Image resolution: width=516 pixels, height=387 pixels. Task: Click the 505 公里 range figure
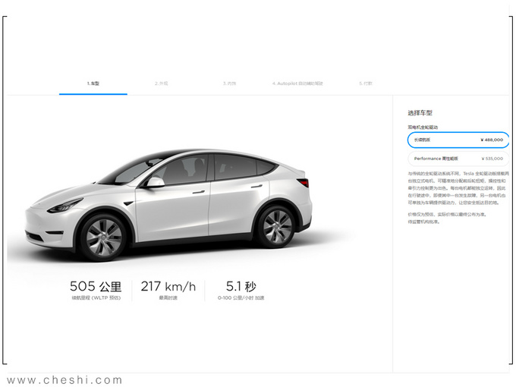pos(95,287)
